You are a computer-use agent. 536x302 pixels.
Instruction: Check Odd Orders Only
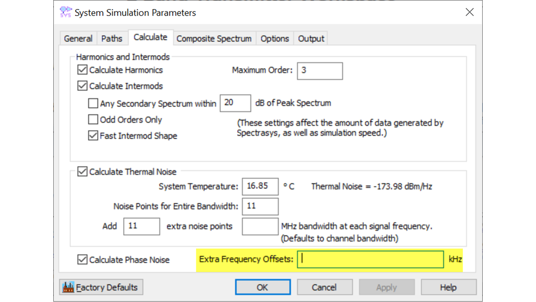tap(93, 119)
